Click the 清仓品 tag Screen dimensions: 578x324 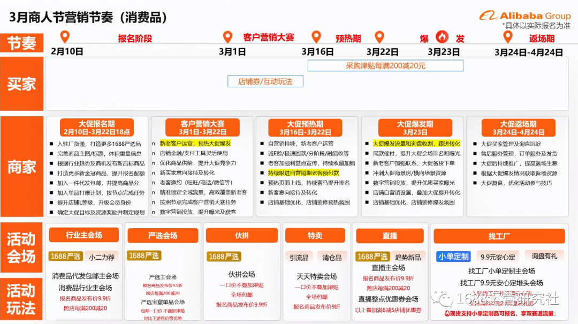click(332, 258)
